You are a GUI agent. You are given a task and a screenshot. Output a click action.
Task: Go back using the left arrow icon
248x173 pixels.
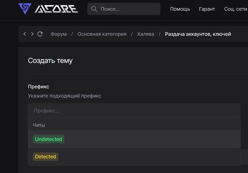(x=25, y=34)
